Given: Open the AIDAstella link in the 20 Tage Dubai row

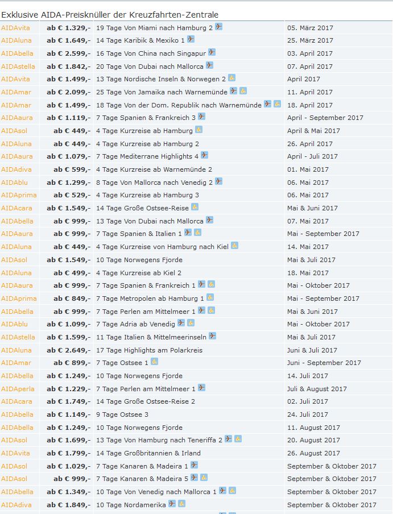Looking at the screenshot, I should tap(18, 66).
